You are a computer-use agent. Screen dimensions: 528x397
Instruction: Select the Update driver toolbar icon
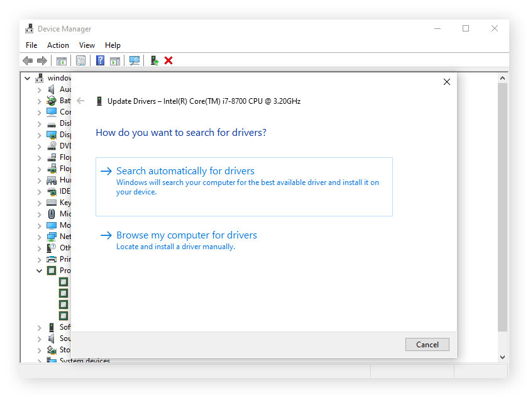154,60
